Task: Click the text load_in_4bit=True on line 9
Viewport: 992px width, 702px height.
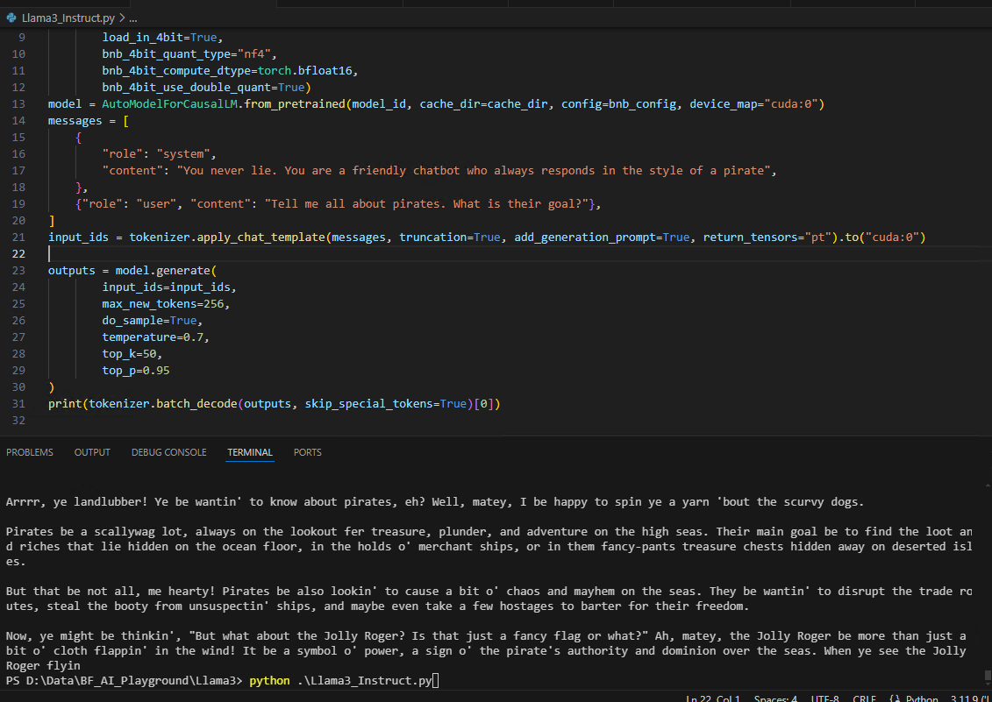Action: pos(159,38)
